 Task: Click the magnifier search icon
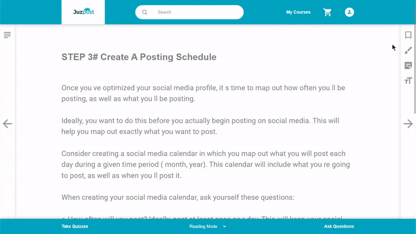click(x=144, y=12)
